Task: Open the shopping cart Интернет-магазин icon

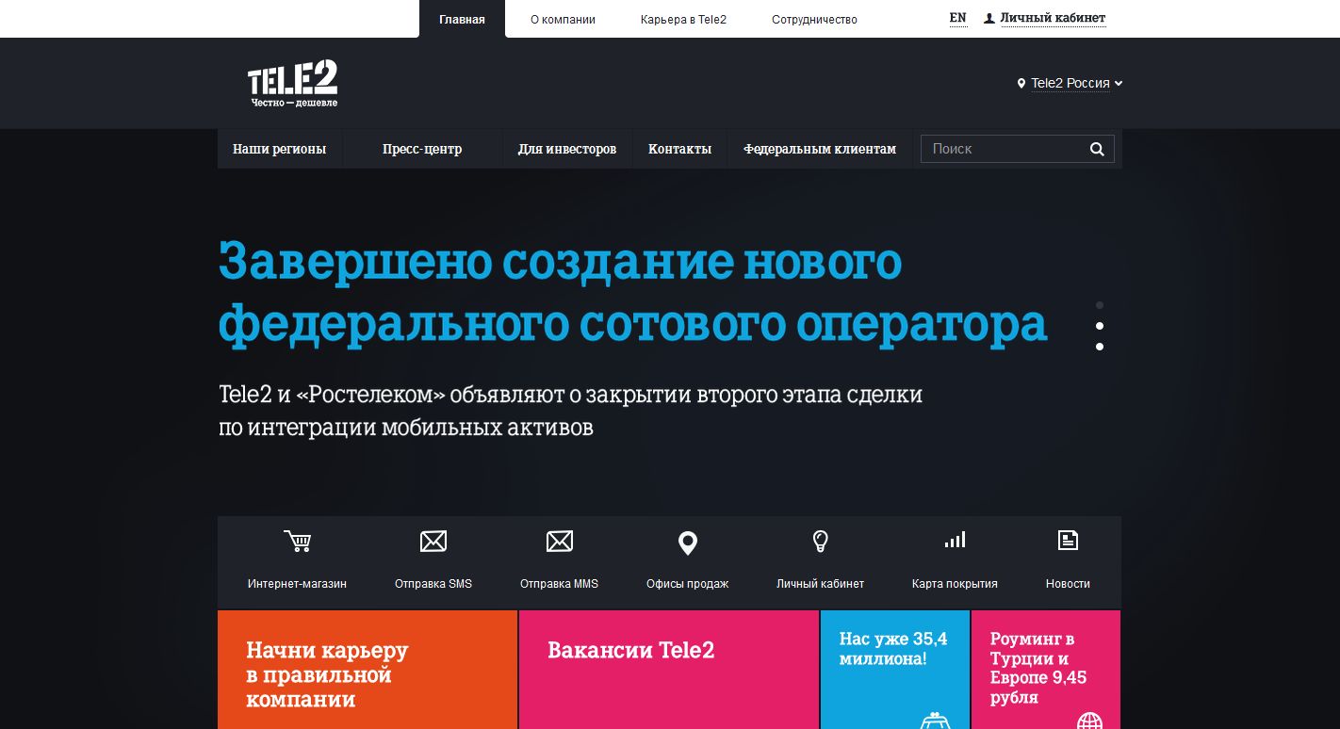Action: pyautogui.click(x=297, y=541)
